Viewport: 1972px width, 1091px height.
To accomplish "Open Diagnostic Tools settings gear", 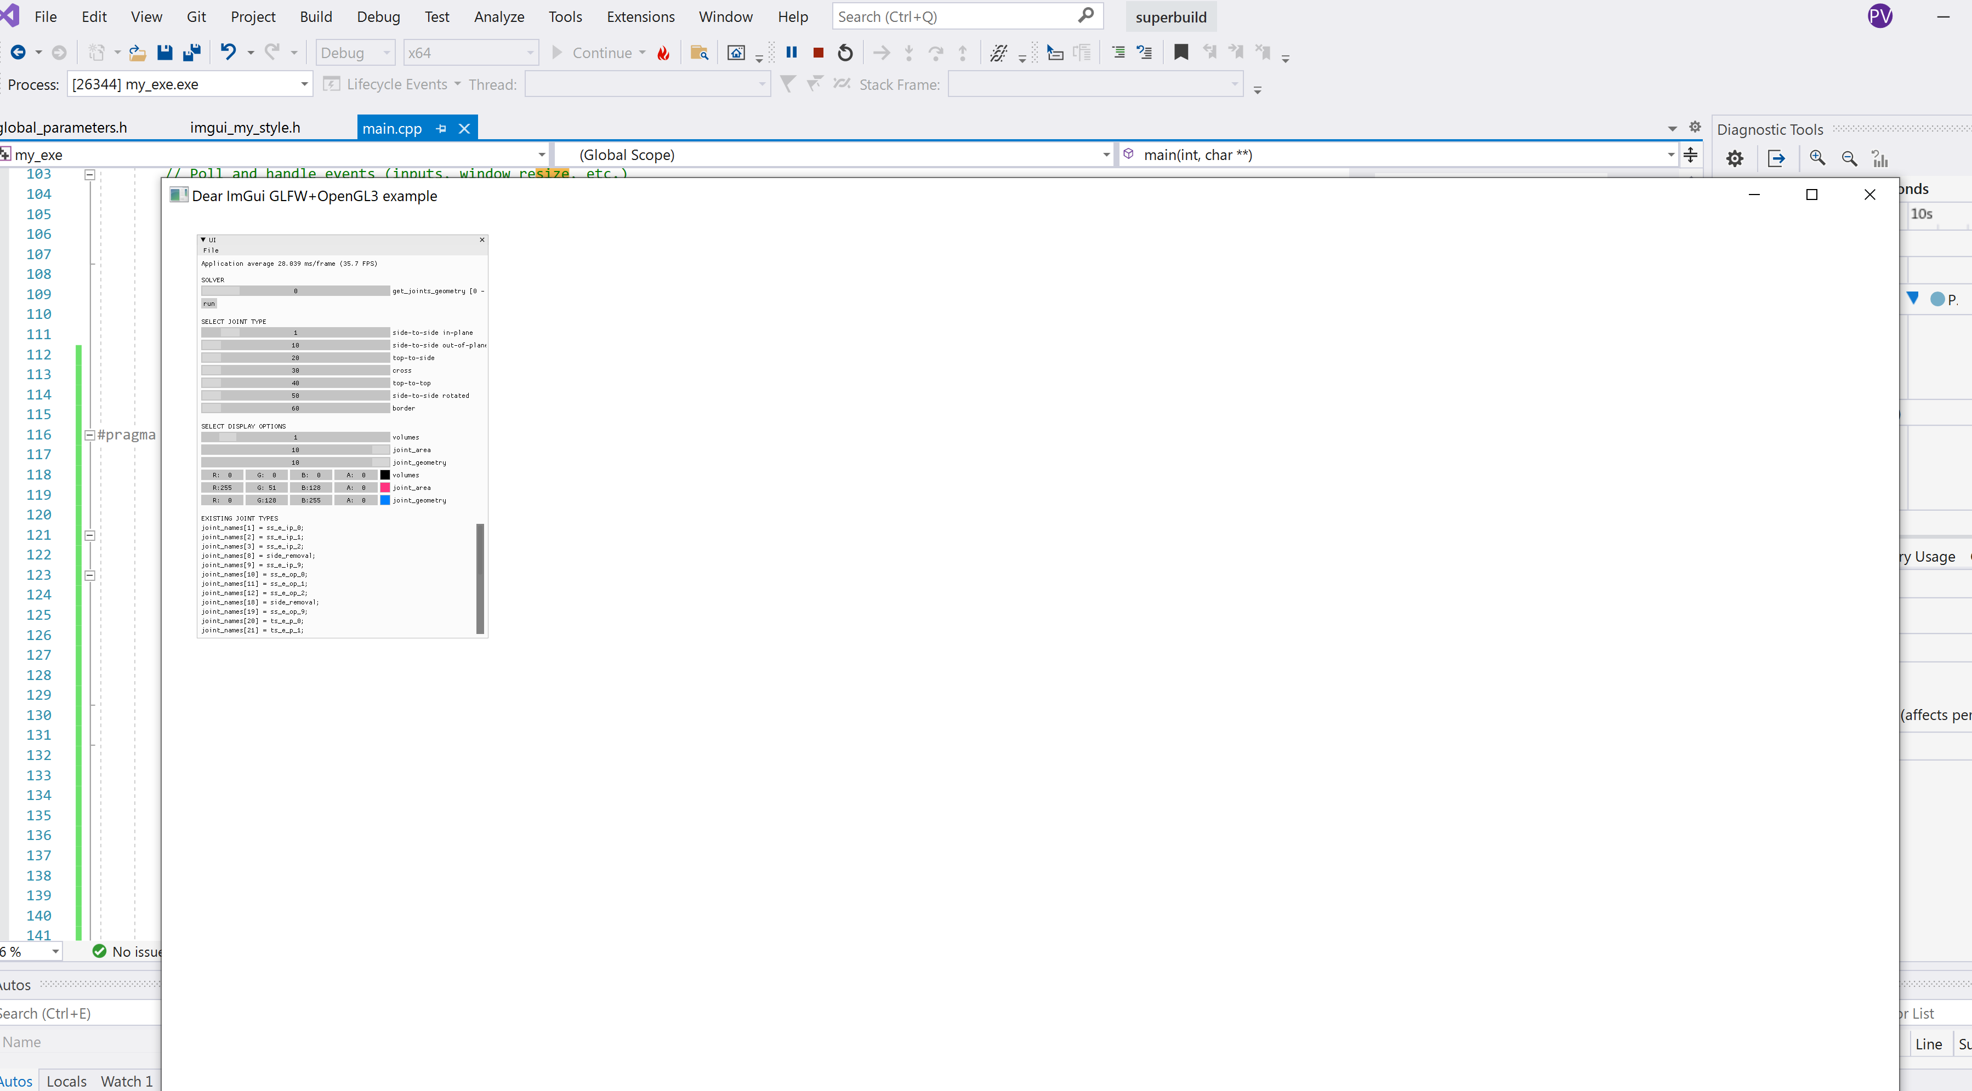I will point(1735,158).
